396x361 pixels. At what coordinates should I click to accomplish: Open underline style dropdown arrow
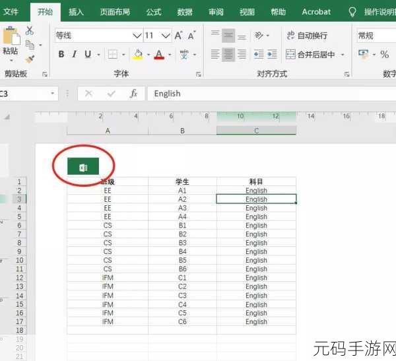[99, 55]
